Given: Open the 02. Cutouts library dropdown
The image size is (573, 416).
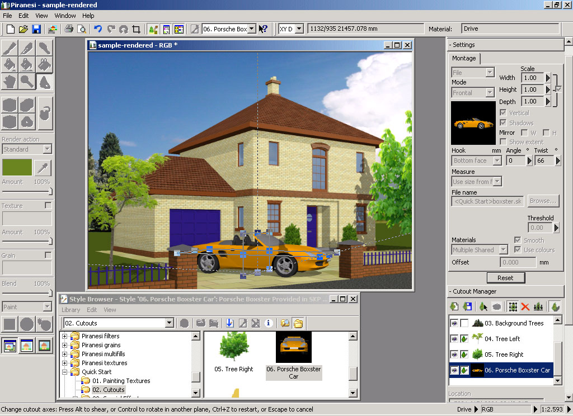Looking at the screenshot, I should coord(169,323).
